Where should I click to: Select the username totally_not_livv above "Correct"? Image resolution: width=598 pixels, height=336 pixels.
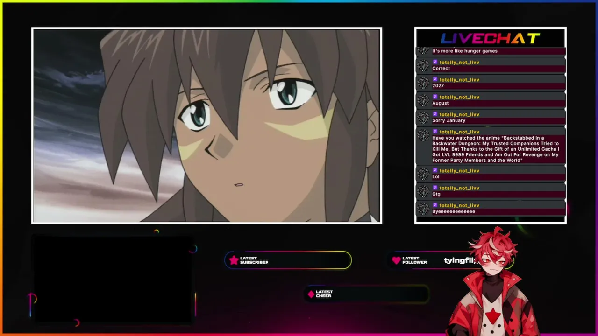[459, 62]
